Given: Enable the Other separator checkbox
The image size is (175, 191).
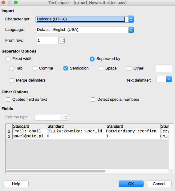Looking at the screenshot, I should tap(129, 68).
